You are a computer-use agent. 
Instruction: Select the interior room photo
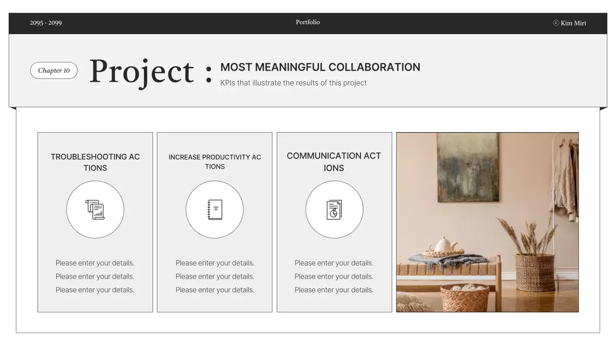click(487, 222)
